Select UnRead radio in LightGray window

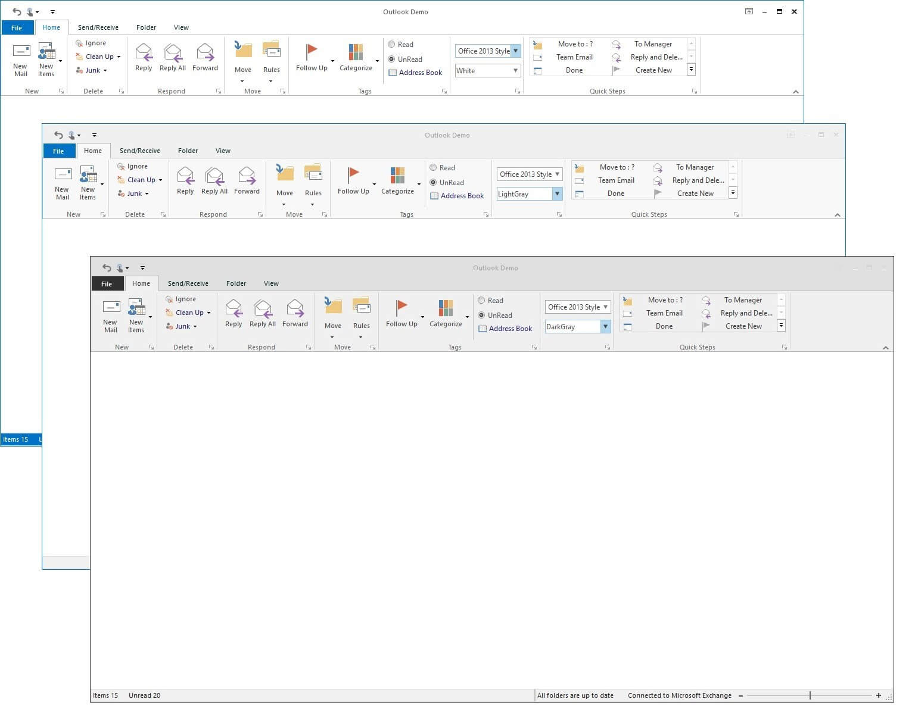click(433, 183)
